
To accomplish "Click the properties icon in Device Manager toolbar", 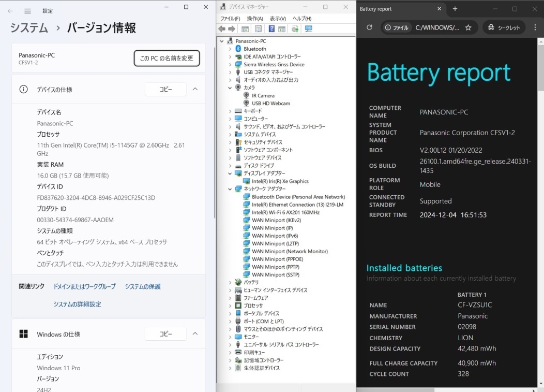I will tap(258, 29).
